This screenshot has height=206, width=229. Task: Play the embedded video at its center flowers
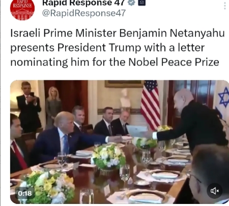[108, 157]
